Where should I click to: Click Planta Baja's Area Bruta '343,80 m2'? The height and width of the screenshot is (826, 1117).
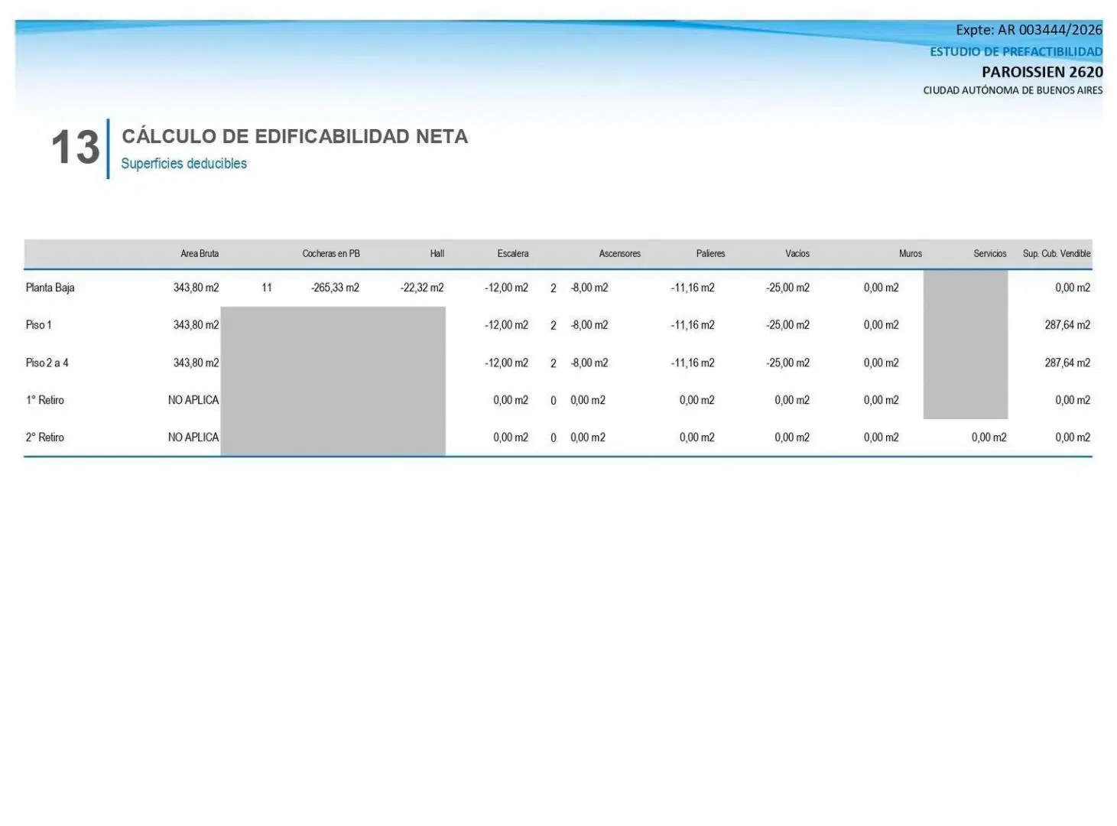pyautogui.click(x=196, y=288)
